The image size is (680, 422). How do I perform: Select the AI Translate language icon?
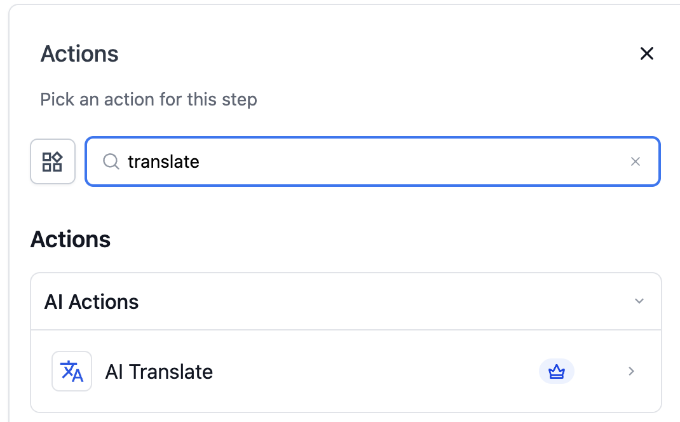point(72,371)
